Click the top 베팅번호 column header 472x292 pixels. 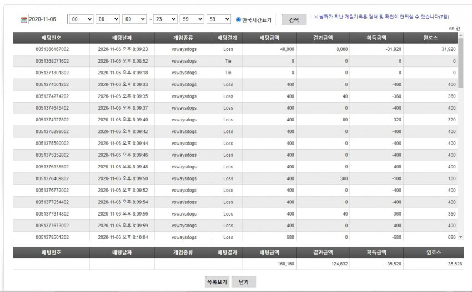tap(51, 38)
